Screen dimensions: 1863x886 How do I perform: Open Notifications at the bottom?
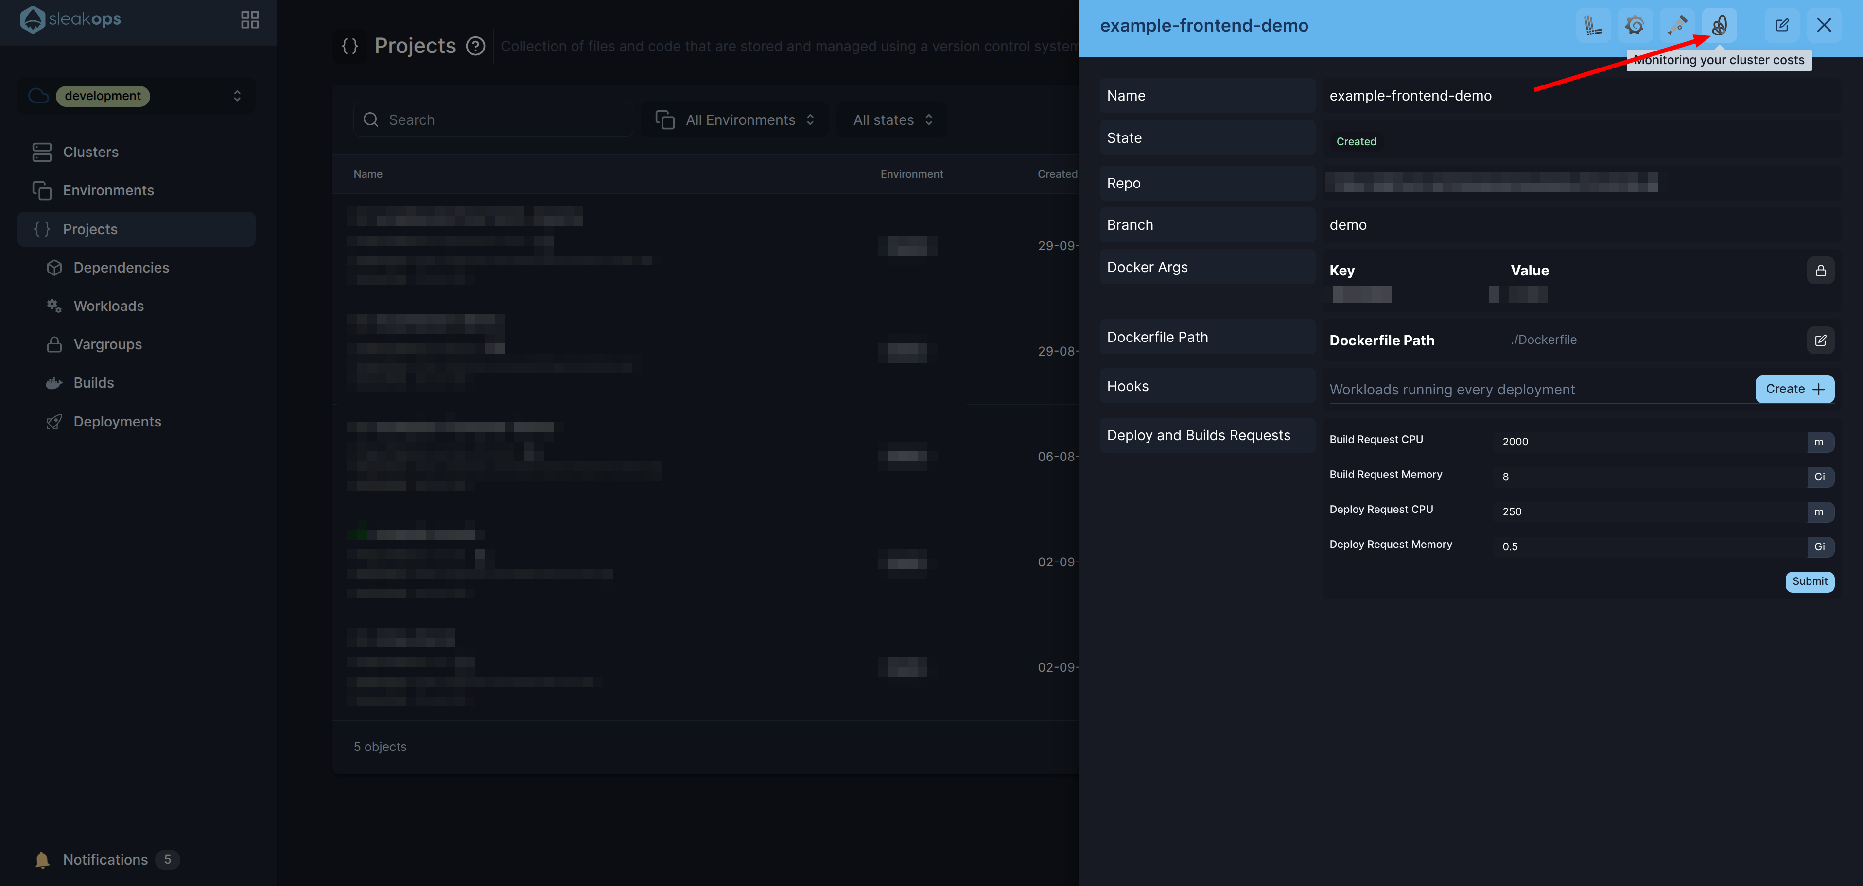pos(105,859)
